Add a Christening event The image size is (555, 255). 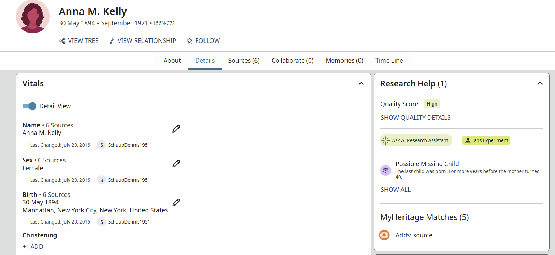click(x=33, y=247)
